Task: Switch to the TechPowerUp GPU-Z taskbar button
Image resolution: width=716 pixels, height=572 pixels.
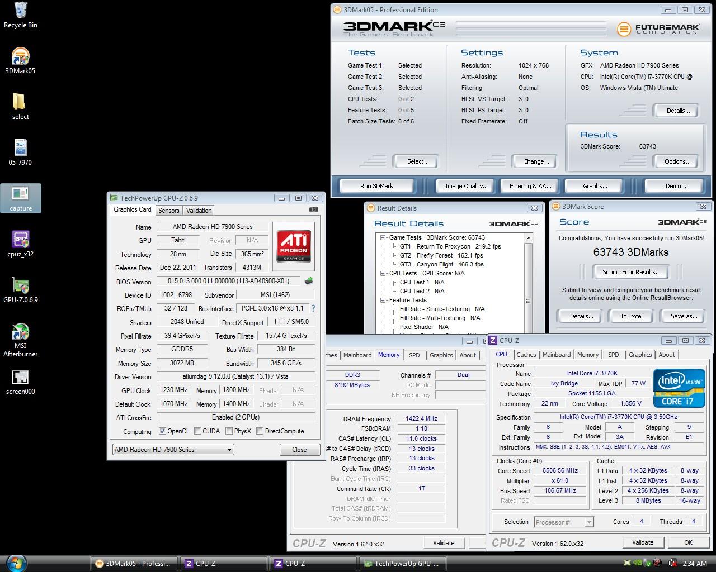Action: [x=403, y=563]
